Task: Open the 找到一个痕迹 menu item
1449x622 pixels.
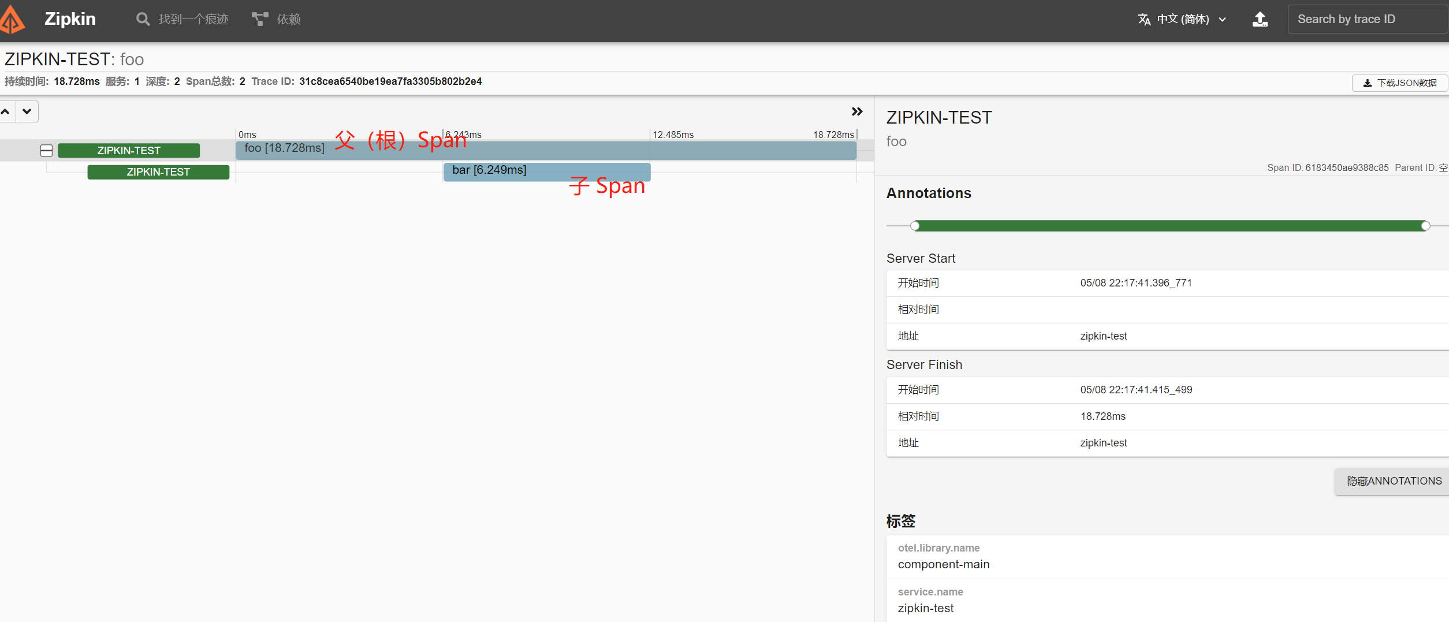Action: pyautogui.click(x=193, y=19)
